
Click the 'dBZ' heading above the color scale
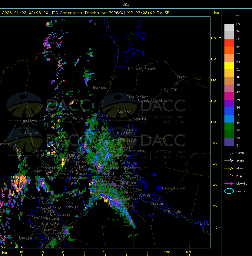click(x=236, y=16)
